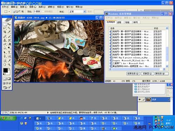The image size is (175, 131).
Task: Open the 滤镜 menu
Action: pos(51,7)
